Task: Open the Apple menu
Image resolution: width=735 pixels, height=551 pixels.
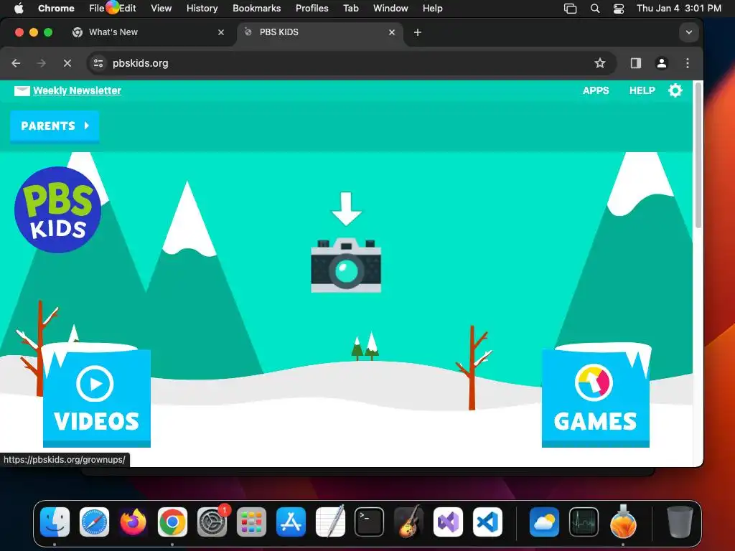Action: (x=19, y=9)
